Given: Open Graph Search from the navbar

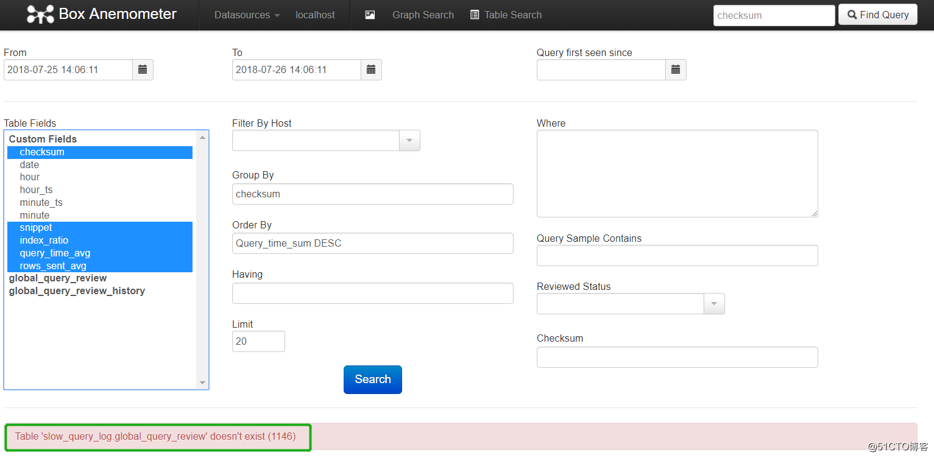Looking at the screenshot, I should [x=423, y=15].
